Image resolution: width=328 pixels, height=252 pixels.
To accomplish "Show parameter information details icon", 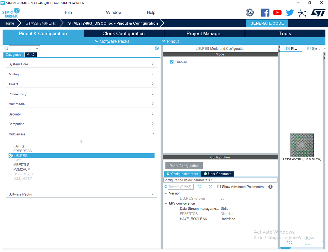I will tap(270, 187).
